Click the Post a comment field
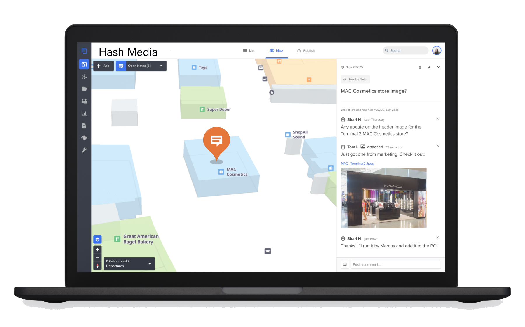Screen dimensions: 525x327 [x=395, y=265]
